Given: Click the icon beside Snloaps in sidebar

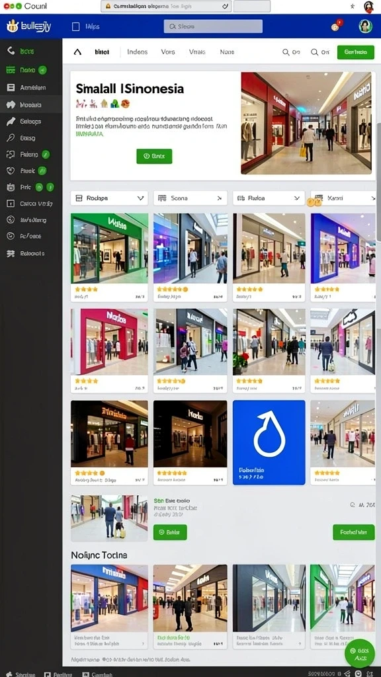Looking at the screenshot, I should tap(11, 122).
